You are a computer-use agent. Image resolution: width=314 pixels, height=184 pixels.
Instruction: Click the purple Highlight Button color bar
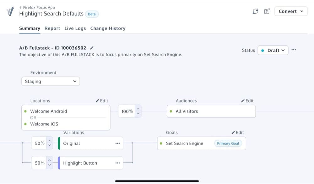coord(59,163)
